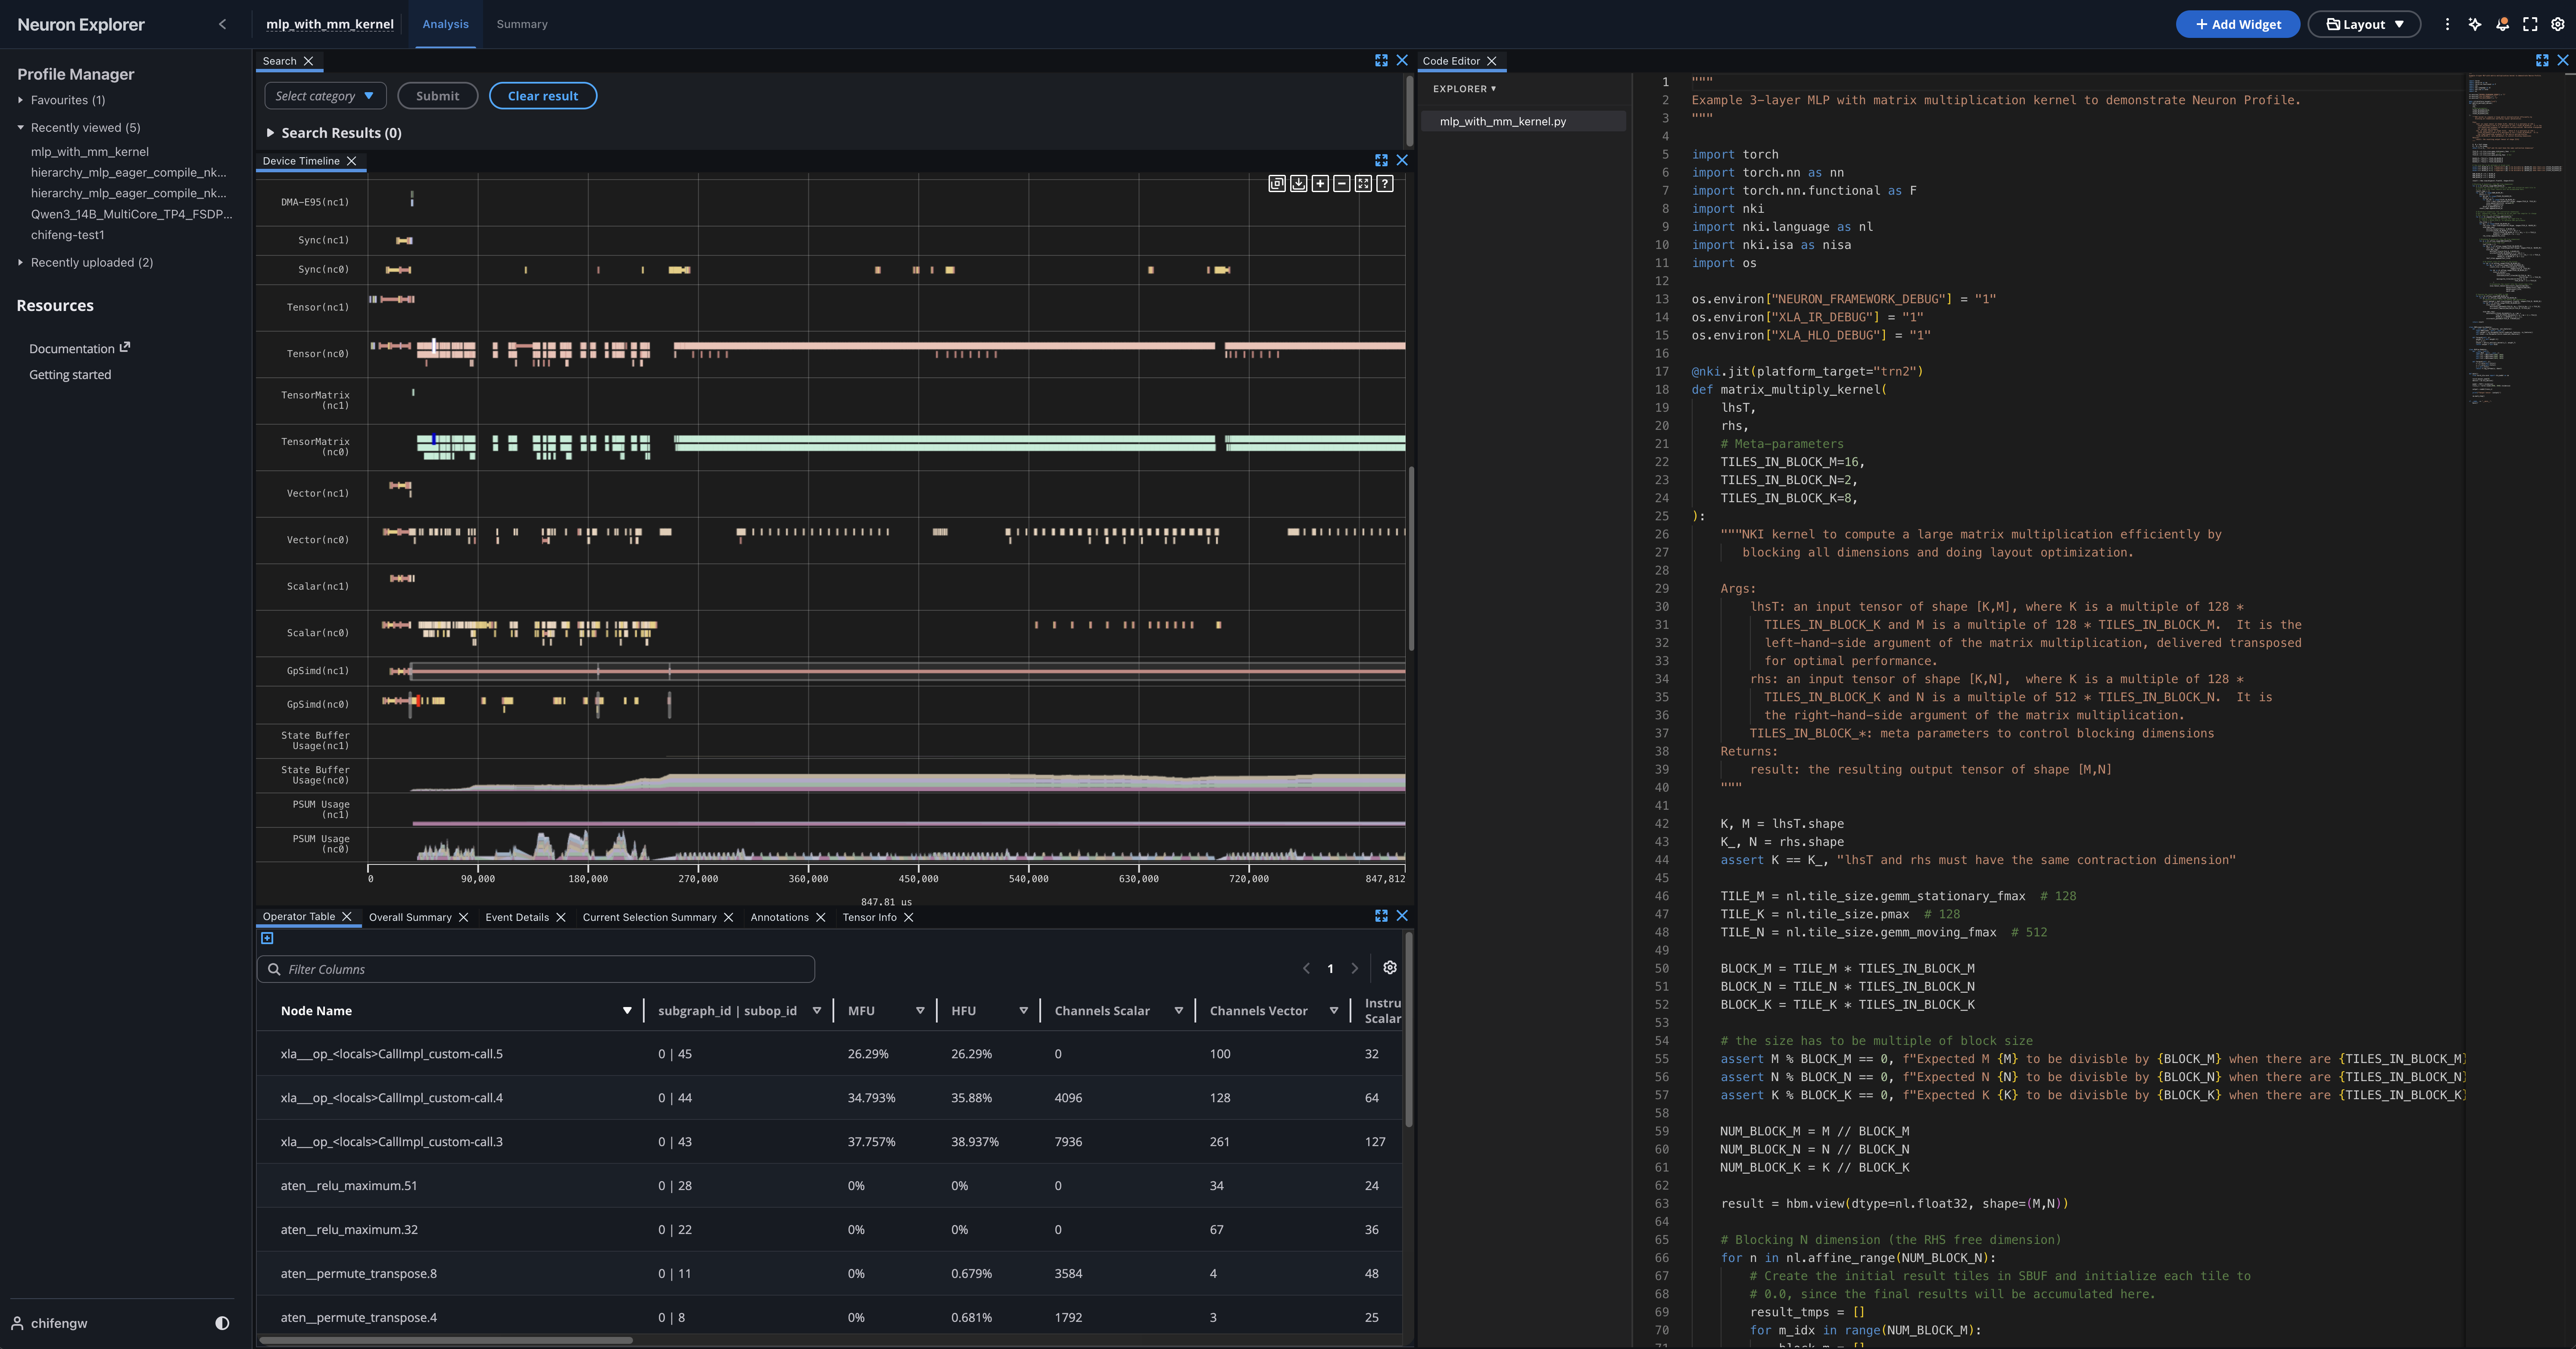This screenshot has width=2576, height=1349.
Task: Click the three-dot more options icon
Action: pos(2447,24)
